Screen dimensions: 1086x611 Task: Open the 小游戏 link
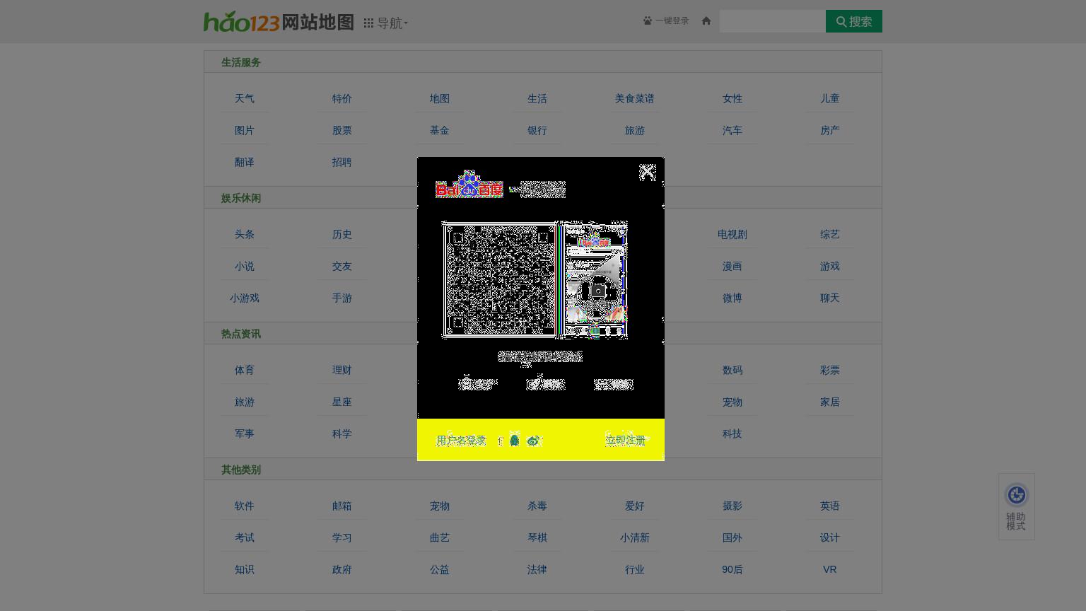click(x=245, y=298)
